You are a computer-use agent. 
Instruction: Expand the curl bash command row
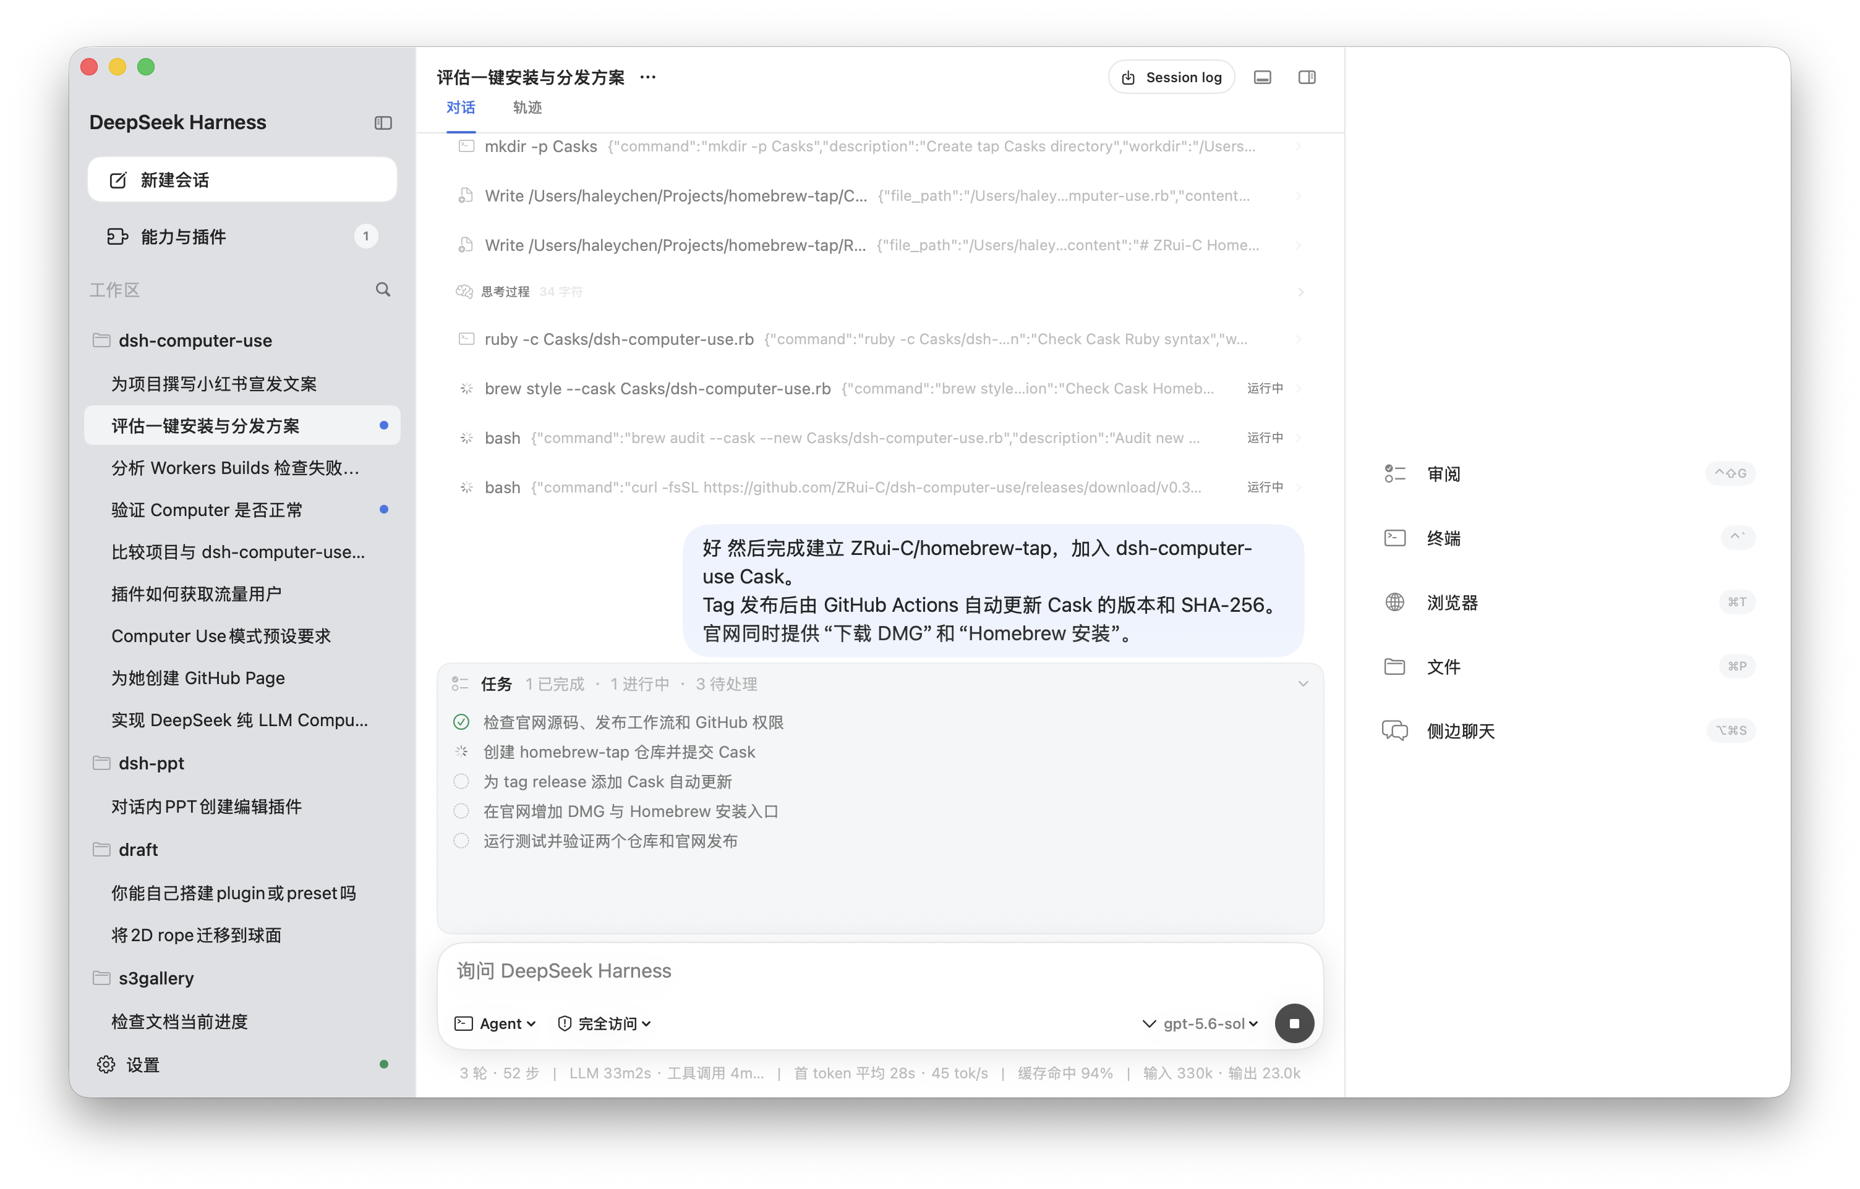click(x=879, y=487)
